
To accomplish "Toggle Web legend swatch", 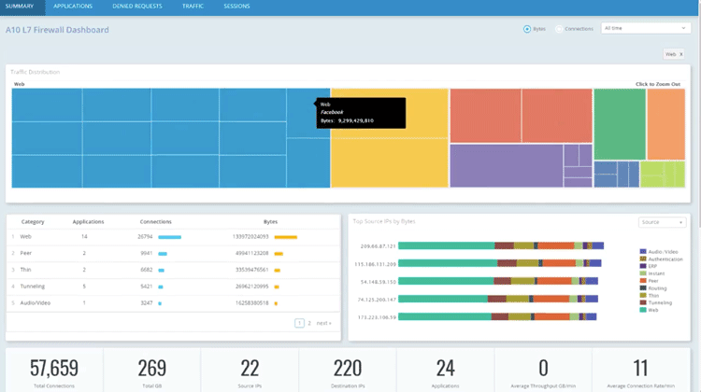I will tap(643, 310).
